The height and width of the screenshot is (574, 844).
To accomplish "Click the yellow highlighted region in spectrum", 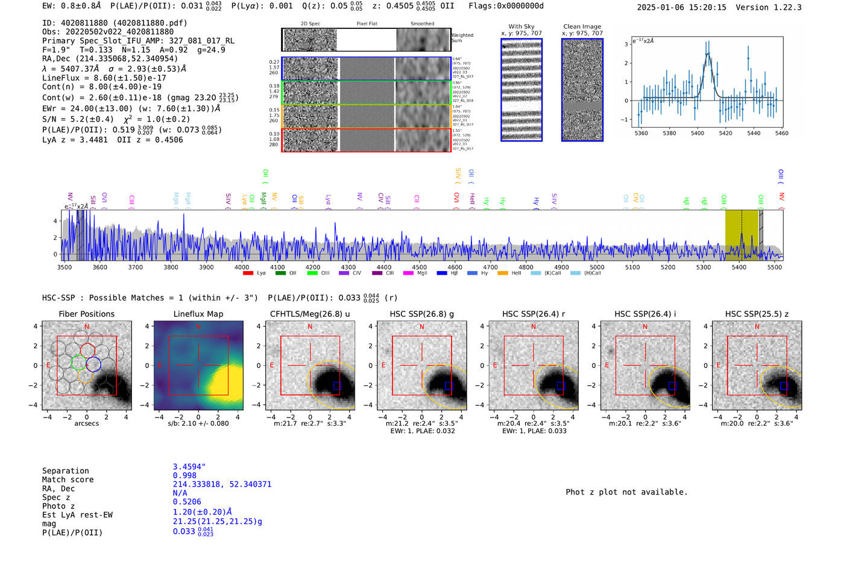I will pos(742,235).
